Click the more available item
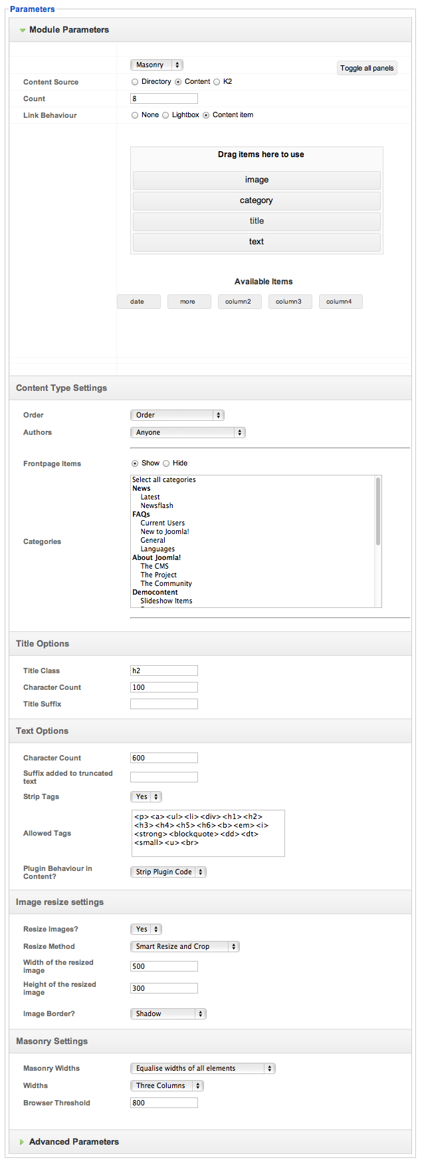422x1164 pixels. tap(189, 302)
